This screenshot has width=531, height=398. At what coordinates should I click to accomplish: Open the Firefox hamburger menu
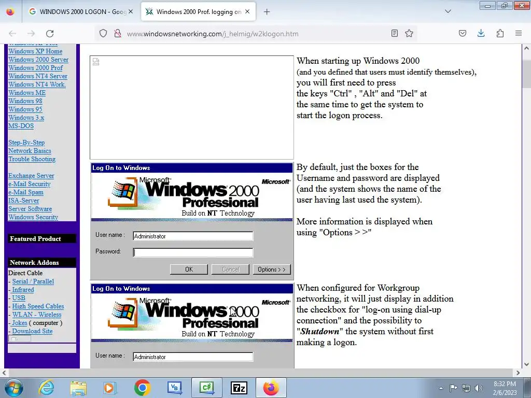(519, 33)
